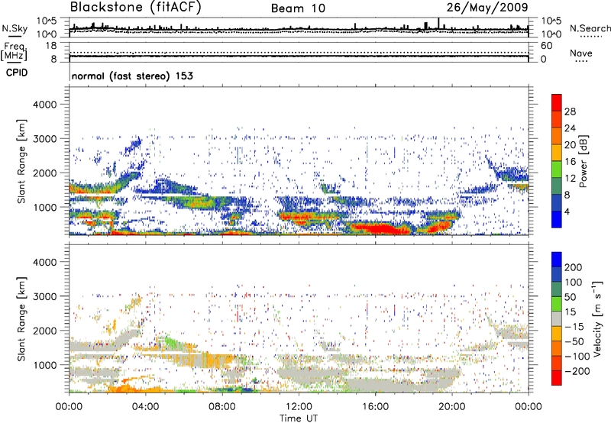Pick the red top segment of Power colorbar
This screenshot has height=423, width=611.
pos(557,103)
